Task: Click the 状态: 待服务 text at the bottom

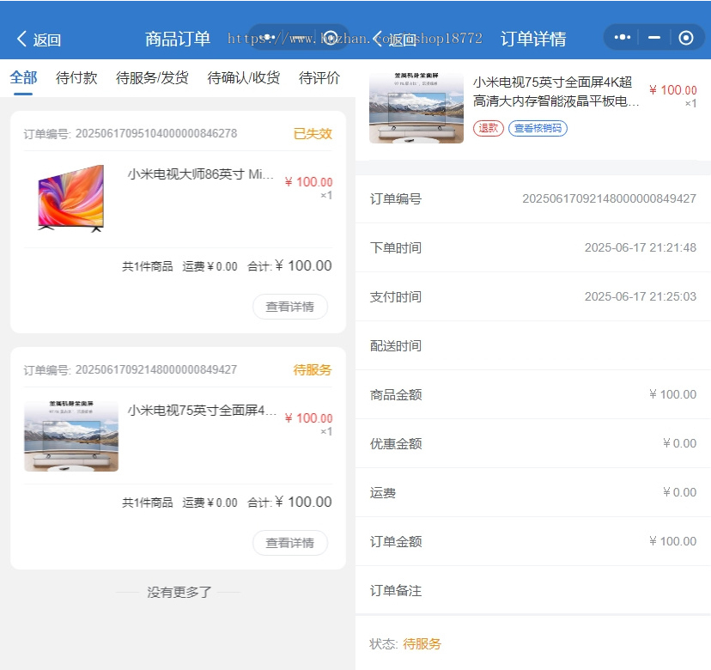Action: pos(405,643)
